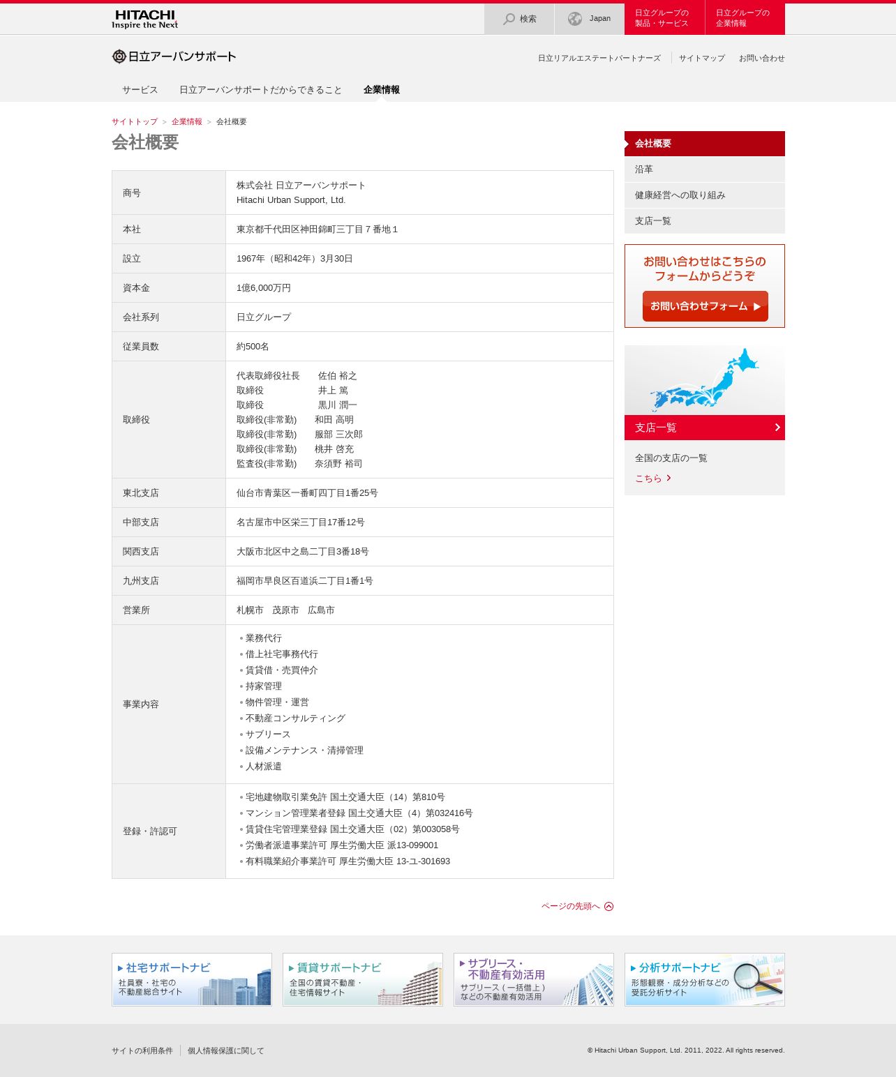Image resolution: width=896 pixels, height=1077 pixels.
Task: Open the お問い合わせ header link
Action: tap(762, 58)
